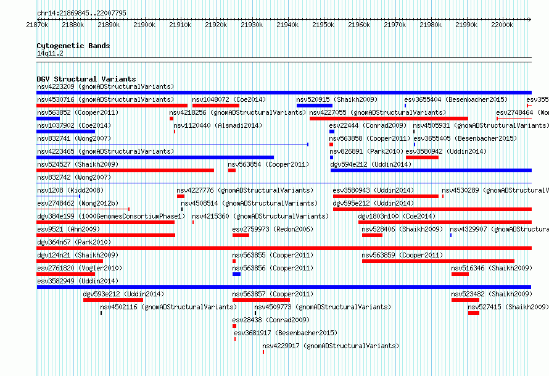
Task: Open nsv1048072 (Coe2014) variant
Action: (229, 99)
